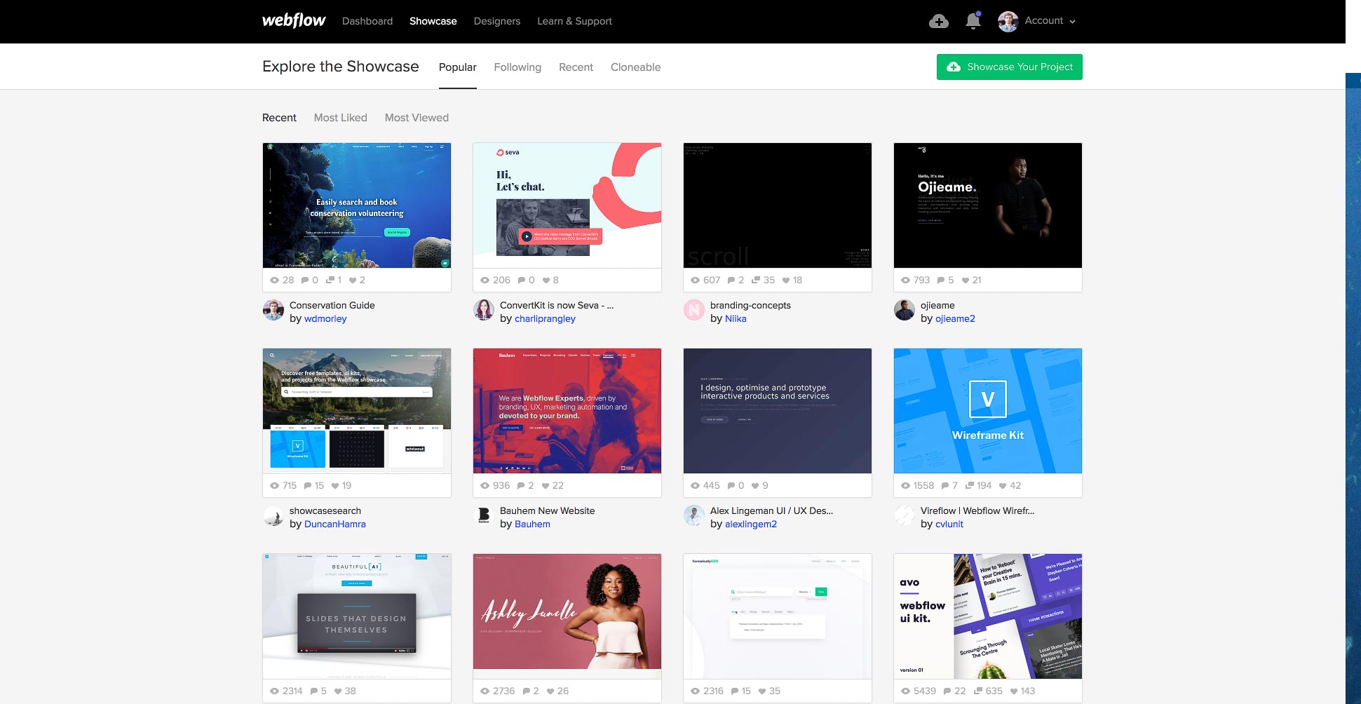Screen dimensions: 1361x704
Task: Click the clone icon on branding-concepts card
Action: coord(756,280)
